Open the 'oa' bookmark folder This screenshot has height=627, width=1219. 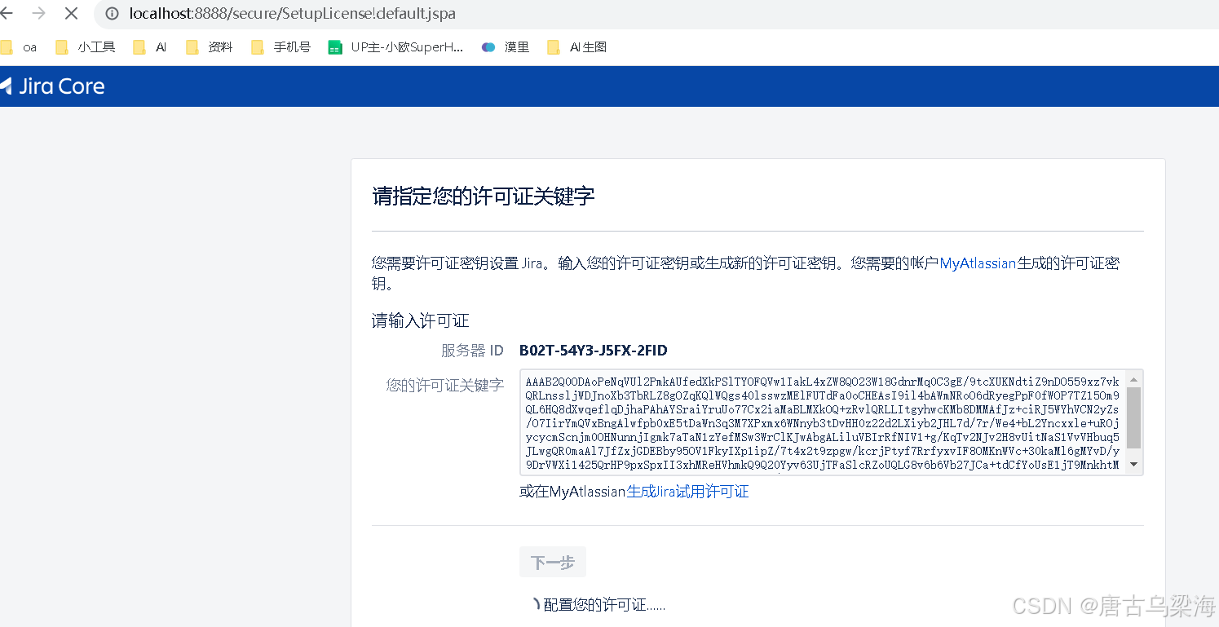tap(18, 47)
